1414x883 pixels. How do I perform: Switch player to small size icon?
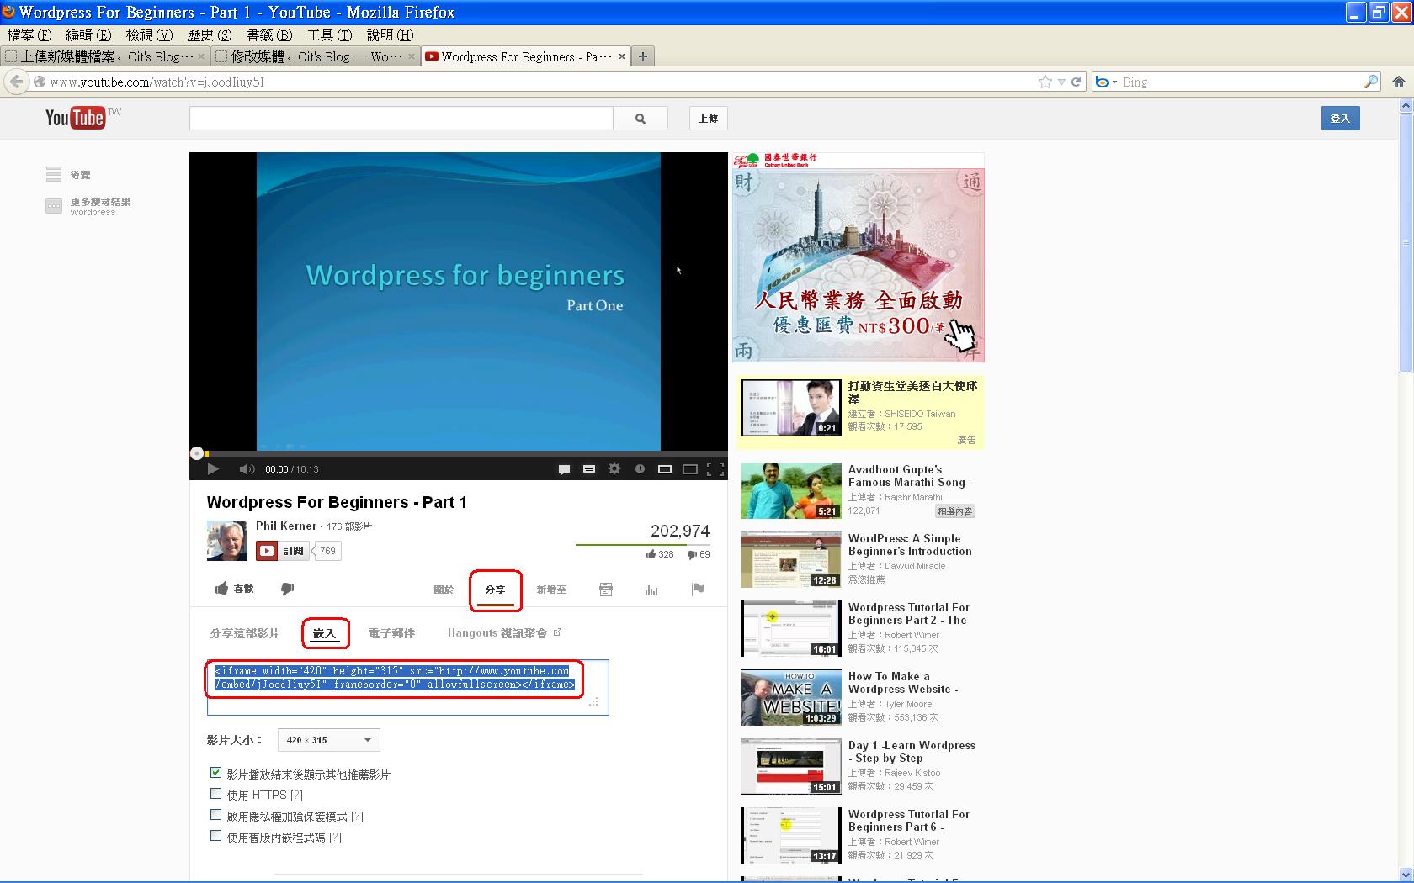click(665, 469)
